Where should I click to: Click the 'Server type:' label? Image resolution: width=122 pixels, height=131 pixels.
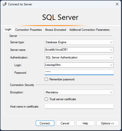(17, 42)
